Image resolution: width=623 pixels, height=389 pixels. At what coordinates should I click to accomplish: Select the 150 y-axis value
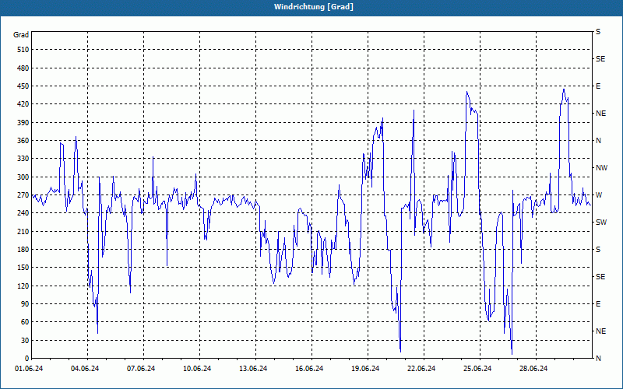click(23, 268)
